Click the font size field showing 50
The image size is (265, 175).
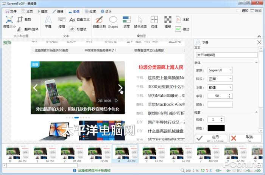217,96
